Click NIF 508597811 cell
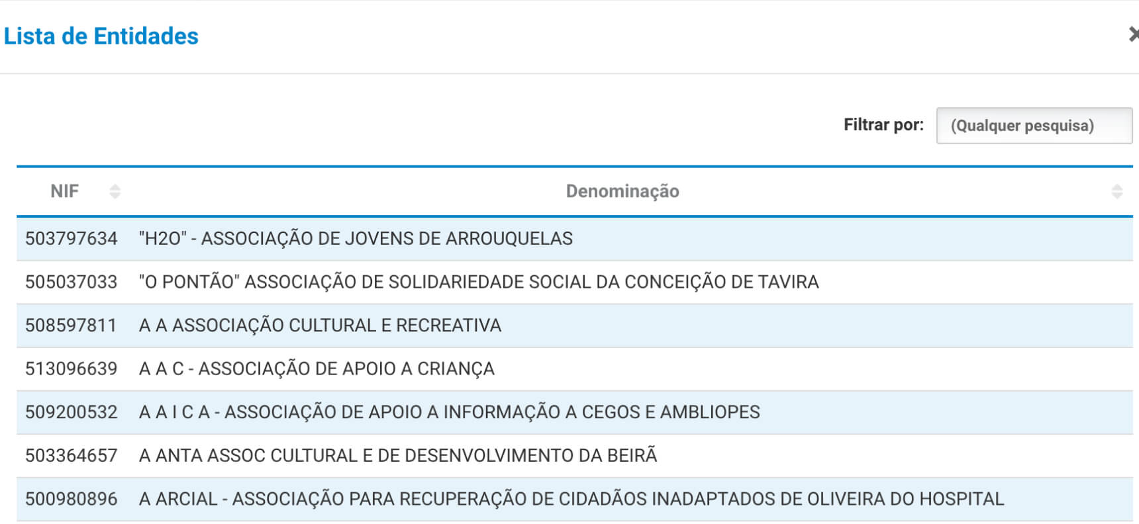The width and height of the screenshot is (1139, 524). (x=72, y=326)
